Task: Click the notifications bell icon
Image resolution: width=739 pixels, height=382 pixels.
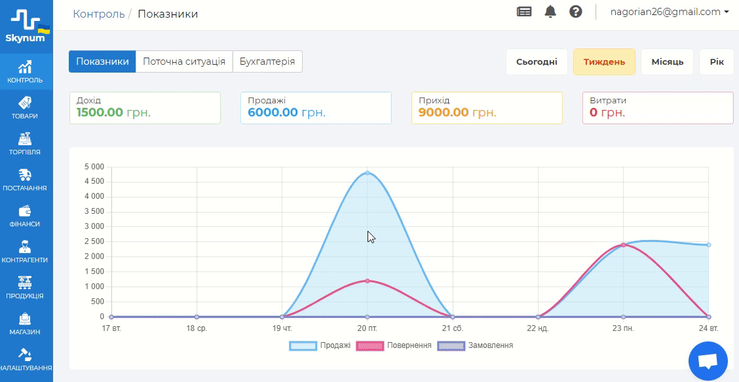Action: click(x=550, y=12)
